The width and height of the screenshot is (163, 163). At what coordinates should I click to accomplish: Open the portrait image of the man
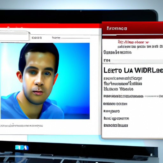(45, 81)
